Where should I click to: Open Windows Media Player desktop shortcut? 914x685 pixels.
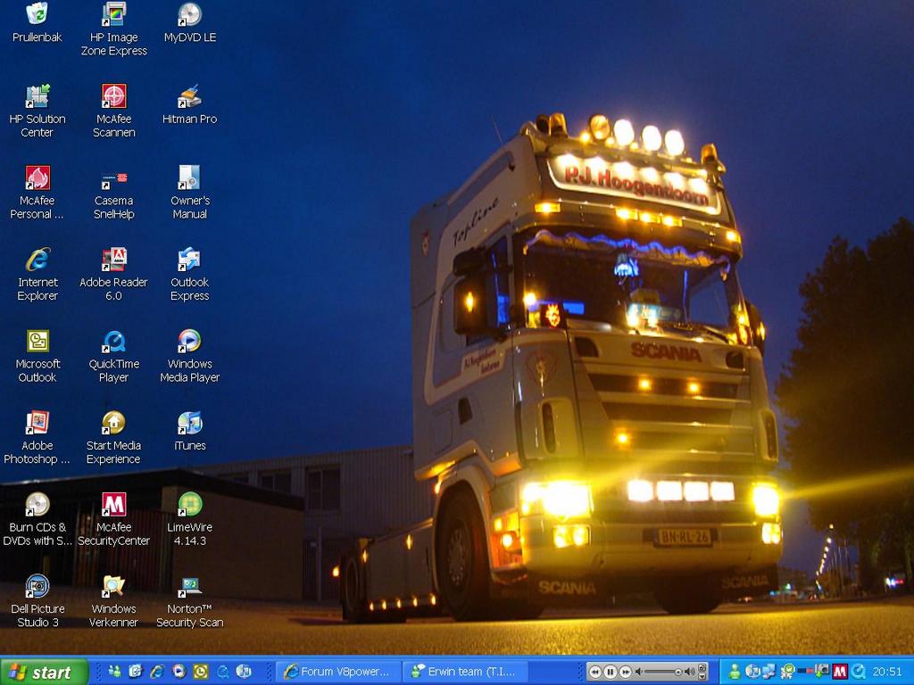pos(189,355)
